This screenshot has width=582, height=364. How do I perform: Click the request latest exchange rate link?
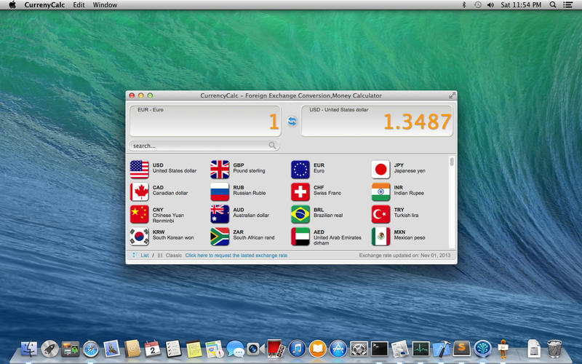pyautogui.click(x=236, y=256)
